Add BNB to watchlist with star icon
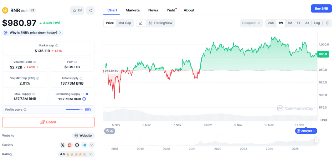334x161 pixels. click(x=77, y=10)
